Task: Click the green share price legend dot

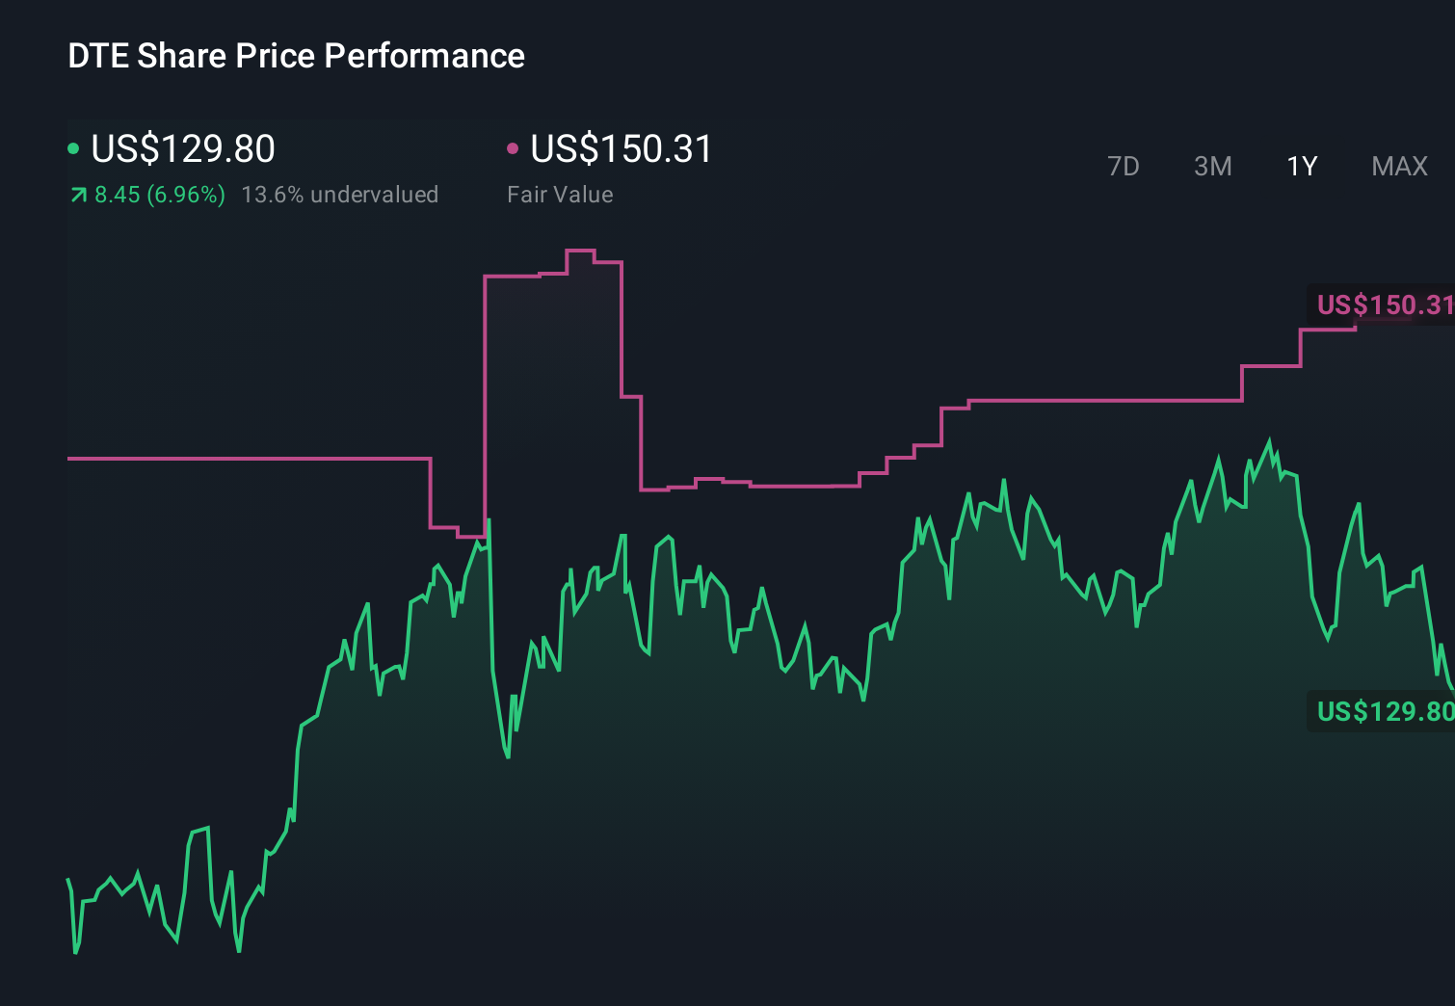Action: [x=74, y=147]
